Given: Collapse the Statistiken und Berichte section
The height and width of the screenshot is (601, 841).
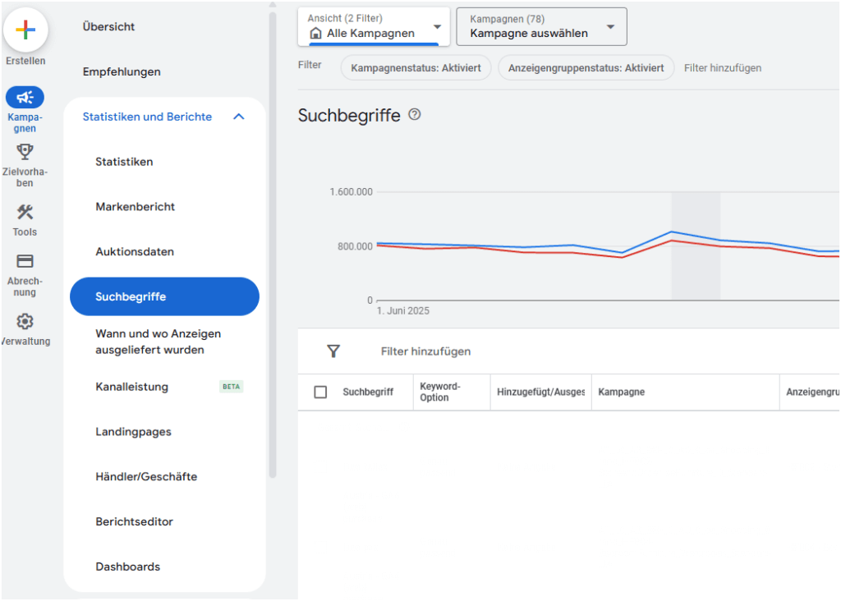Looking at the screenshot, I should tap(239, 117).
